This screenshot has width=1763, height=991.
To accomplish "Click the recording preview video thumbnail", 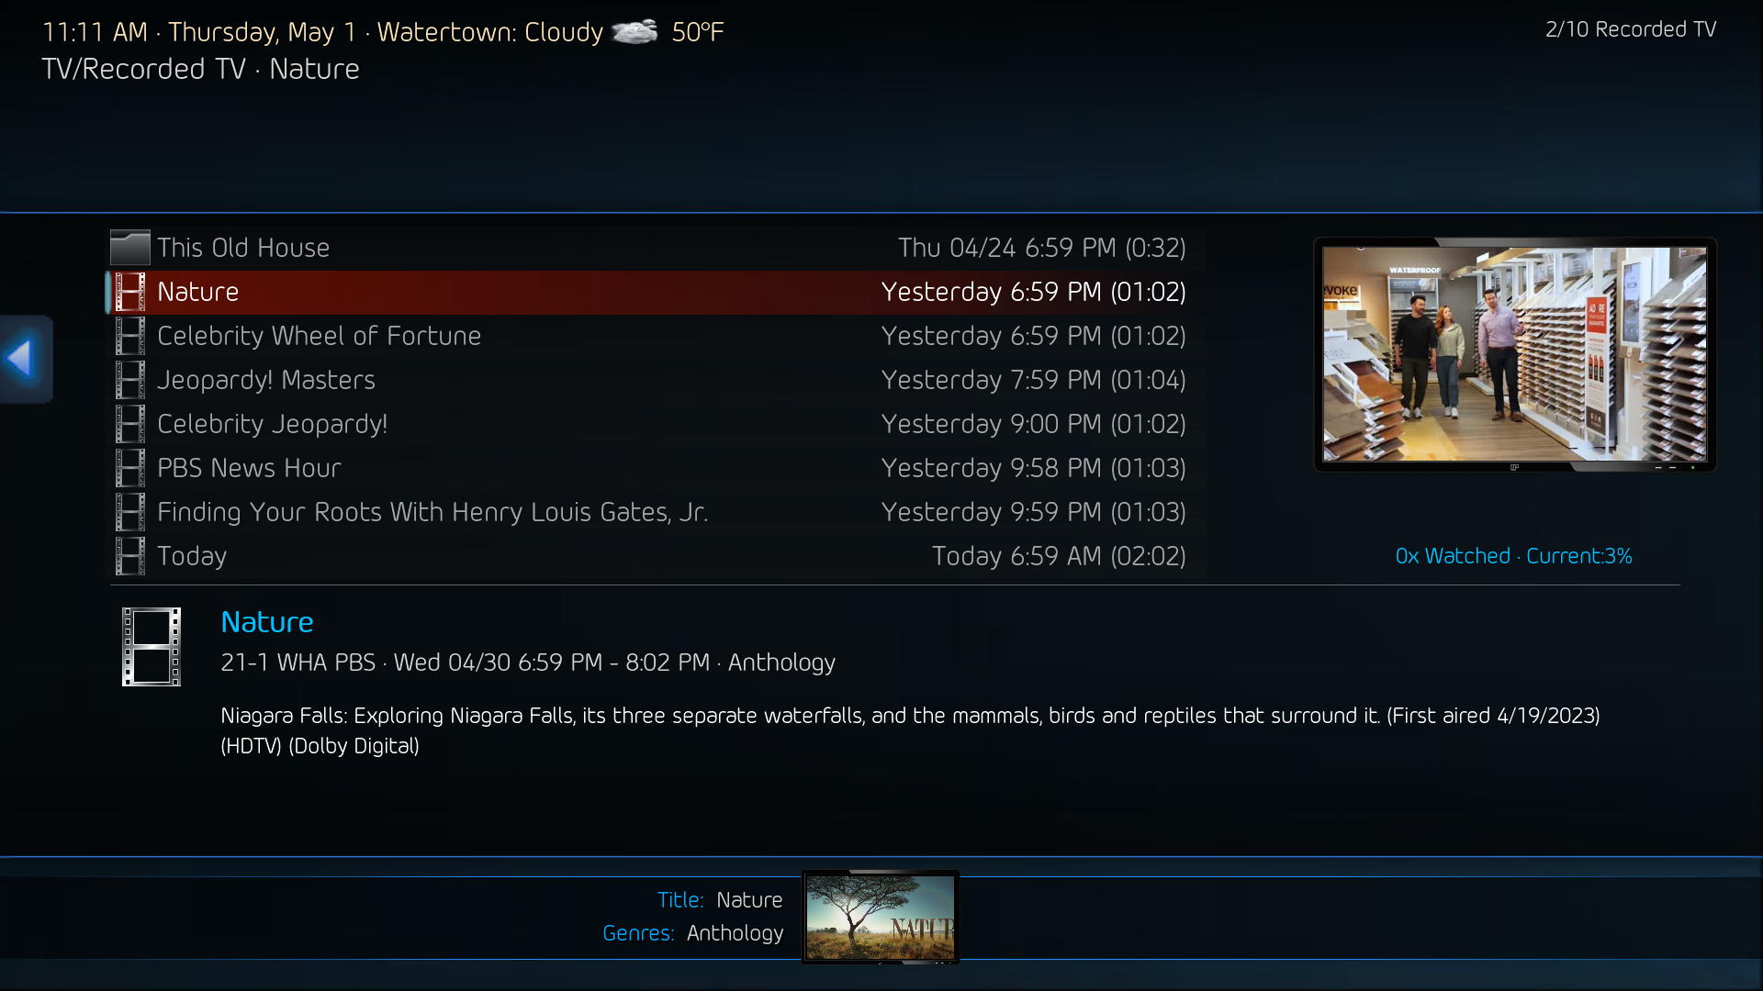I will coord(1515,355).
